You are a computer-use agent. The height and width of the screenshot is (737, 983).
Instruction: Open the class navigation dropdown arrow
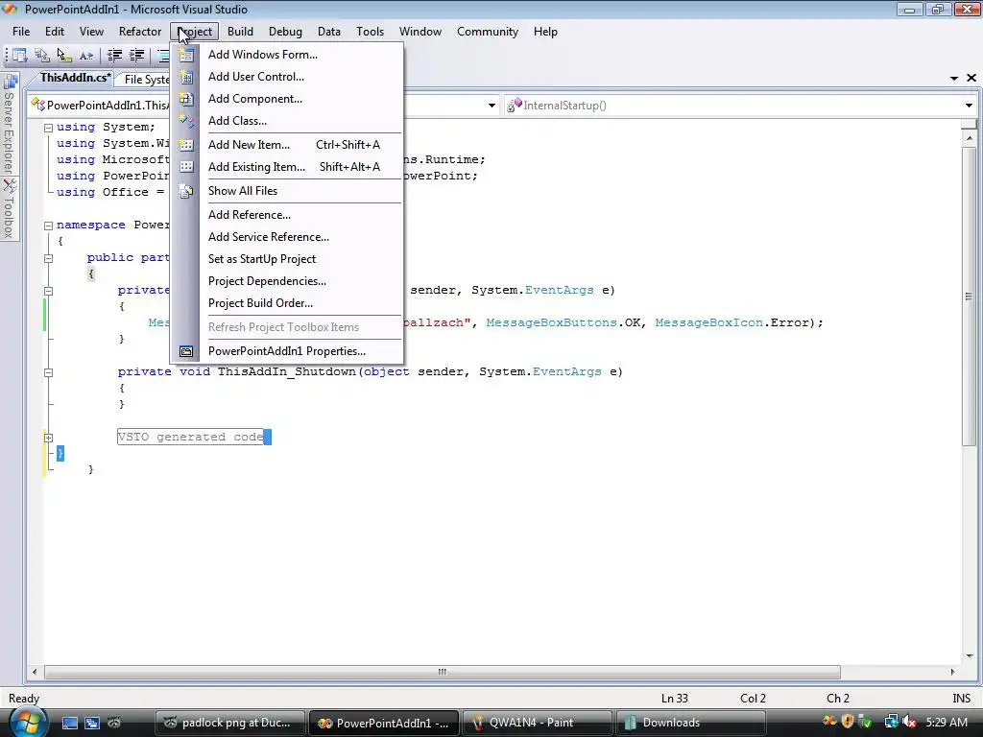click(x=492, y=106)
